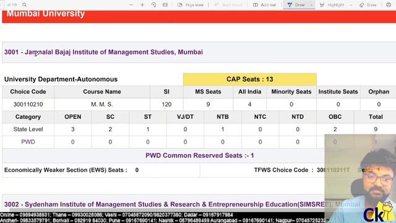Select the Highlight tool
Viewport: 396px width, 223px height.
[x=332, y=5]
